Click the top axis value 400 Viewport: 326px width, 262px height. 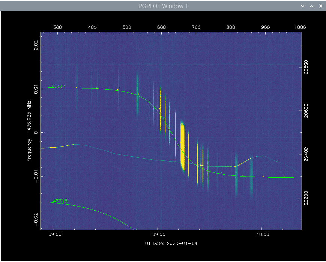pyautogui.click(x=92, y=27)
